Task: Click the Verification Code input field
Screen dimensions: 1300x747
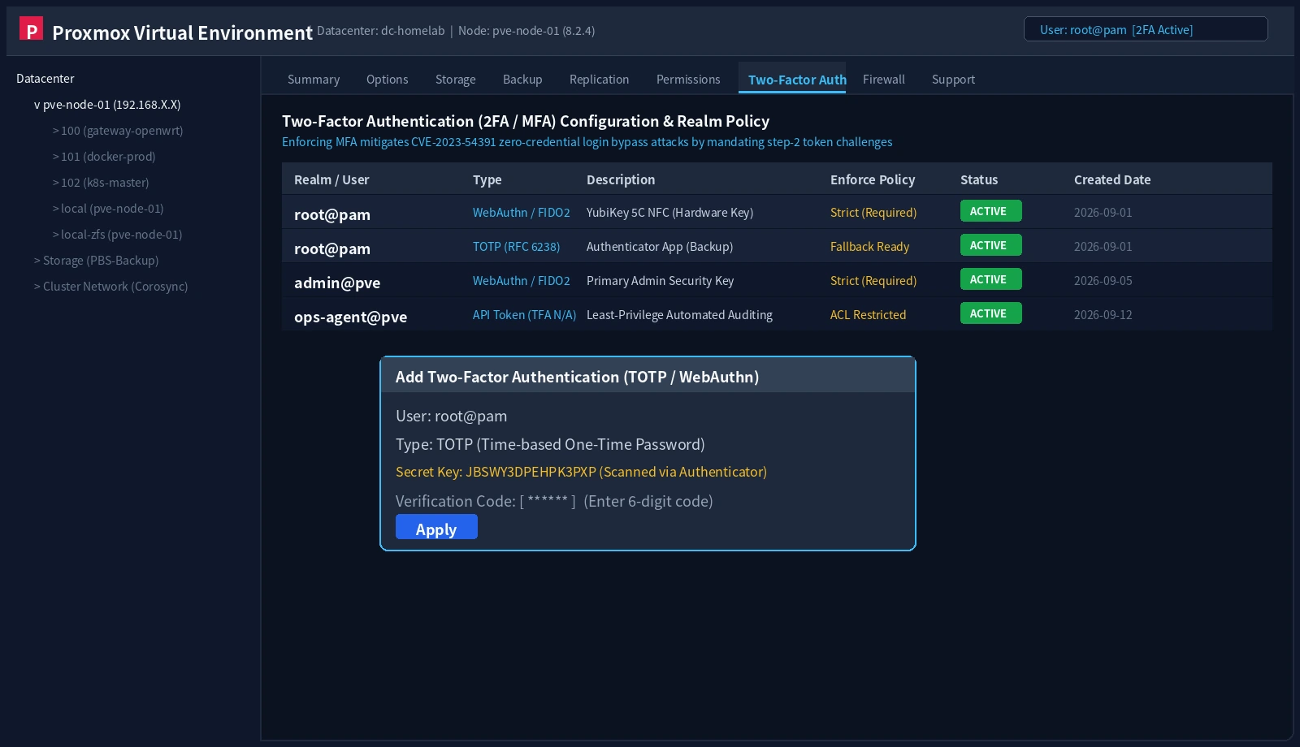Action: [x=548, y=501]
